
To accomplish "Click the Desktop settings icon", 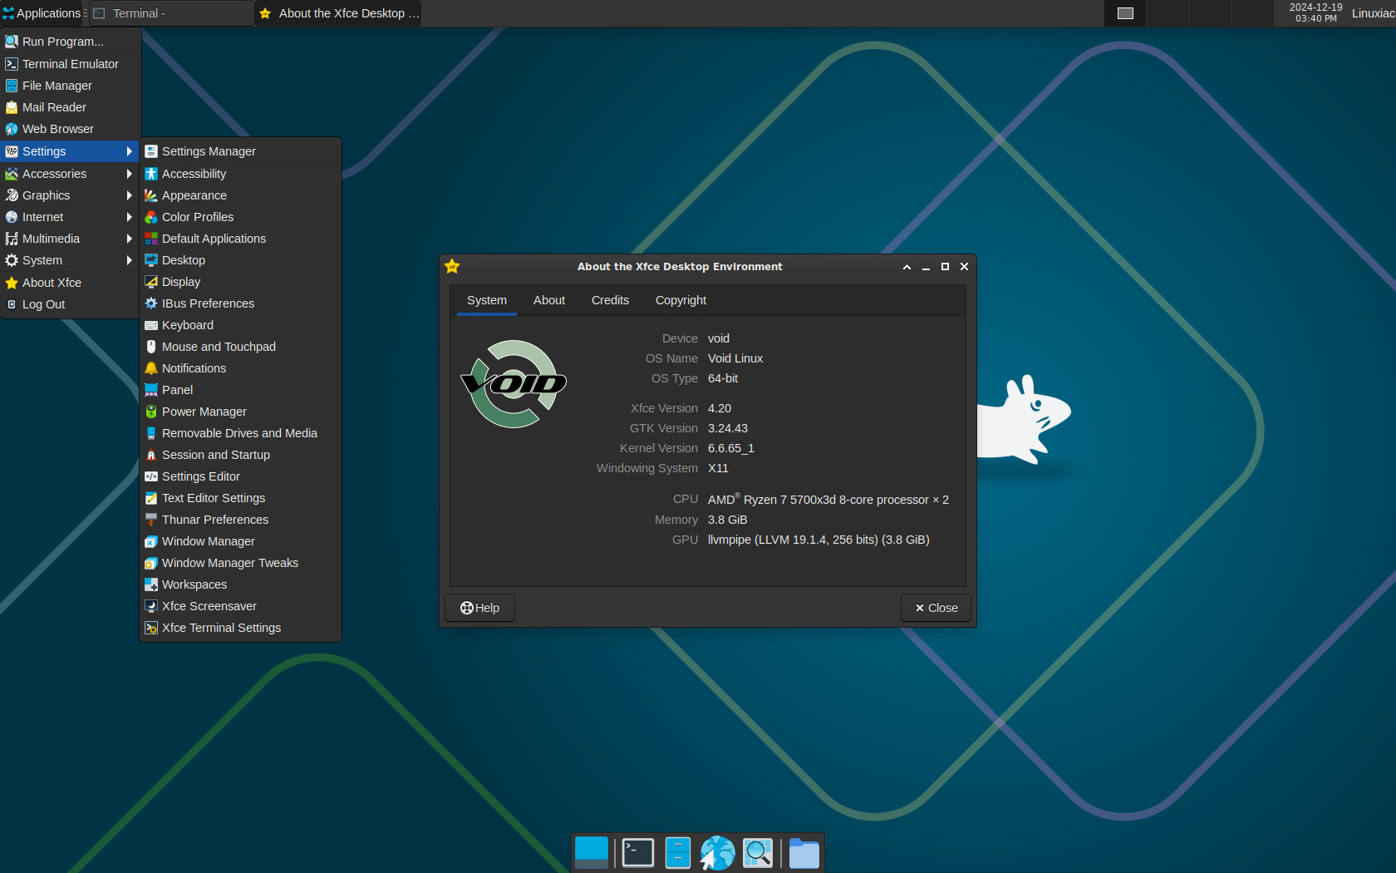I will [151, 260].
